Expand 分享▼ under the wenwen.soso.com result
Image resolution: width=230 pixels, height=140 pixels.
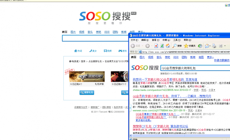coord(198,110)
